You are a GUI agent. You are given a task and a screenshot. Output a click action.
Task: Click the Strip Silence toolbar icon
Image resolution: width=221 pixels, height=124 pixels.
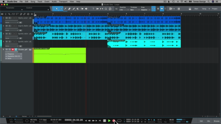tap(102, 9)
